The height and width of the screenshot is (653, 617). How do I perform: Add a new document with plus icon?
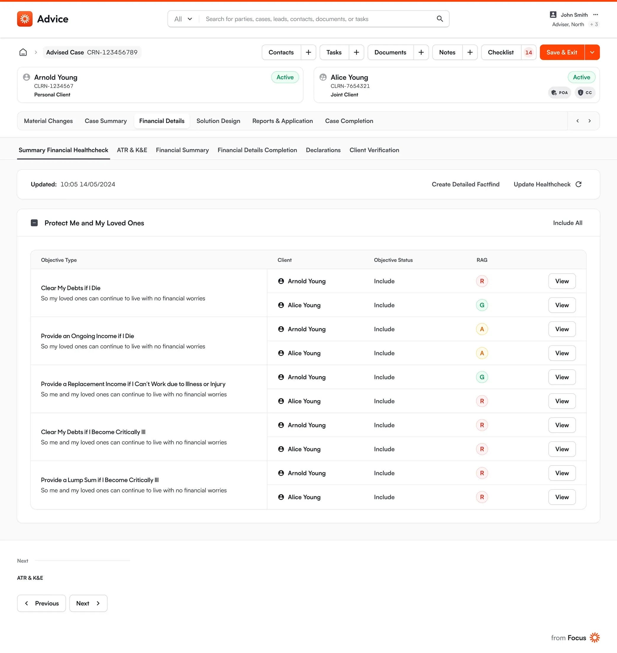pyautogui.click(x=421, y=52)
